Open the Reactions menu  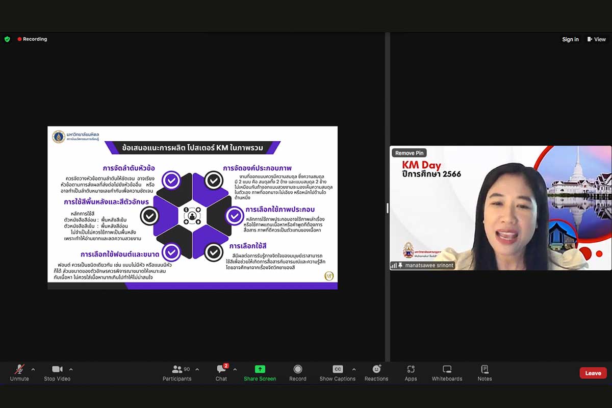click(376, 370)
